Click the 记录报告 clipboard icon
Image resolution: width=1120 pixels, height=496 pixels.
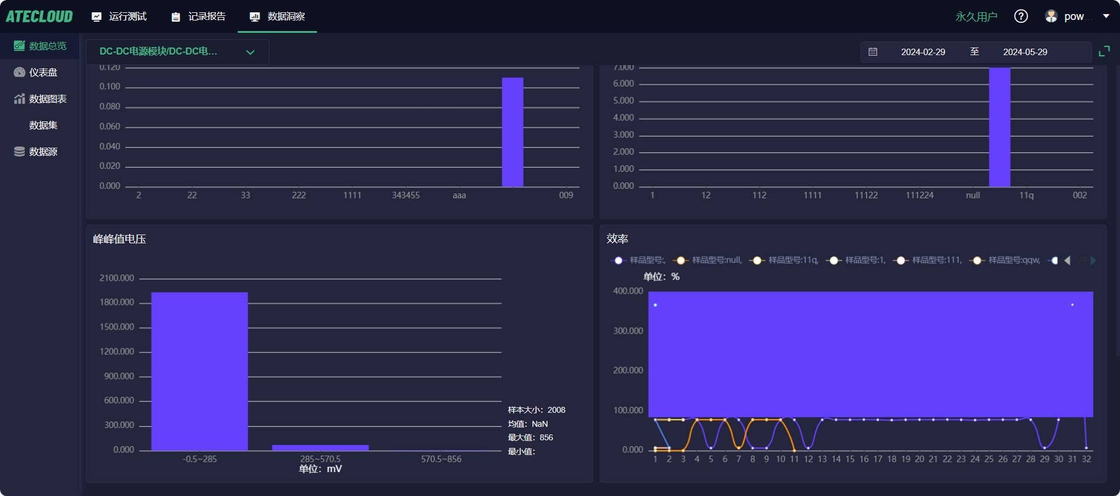click(176, 17)
